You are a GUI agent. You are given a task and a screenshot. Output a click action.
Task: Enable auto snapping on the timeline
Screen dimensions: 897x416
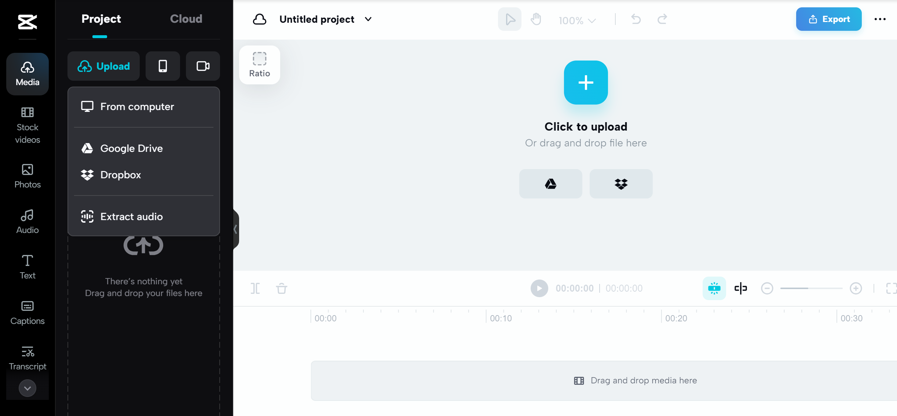click(x=714, y=288)
